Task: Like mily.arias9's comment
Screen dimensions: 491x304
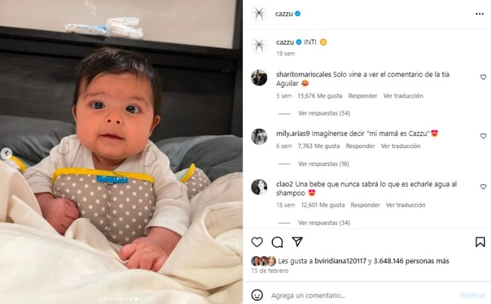Action: [x=483, y=136]
